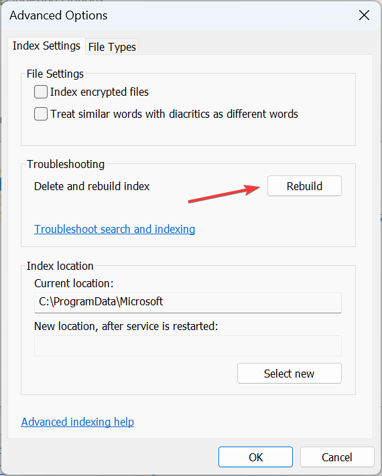Open Troubleshoot search and indexing link

point(115,229)
